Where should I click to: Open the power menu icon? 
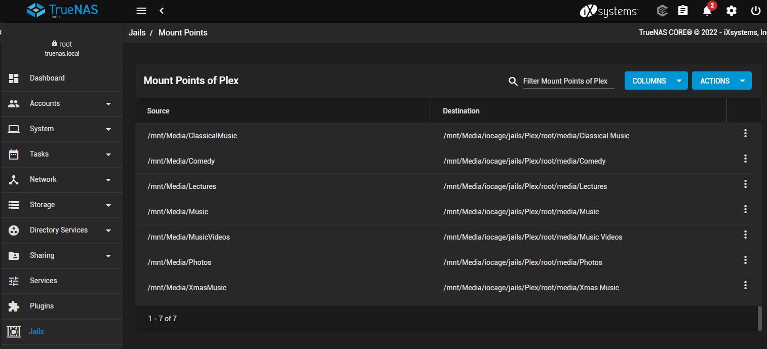click(756, 11)
